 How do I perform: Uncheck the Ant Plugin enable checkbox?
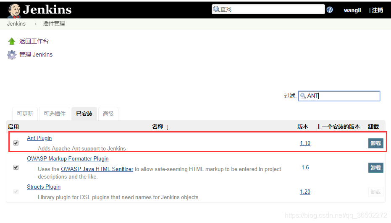pyautogui.click(x=16, y=143)
